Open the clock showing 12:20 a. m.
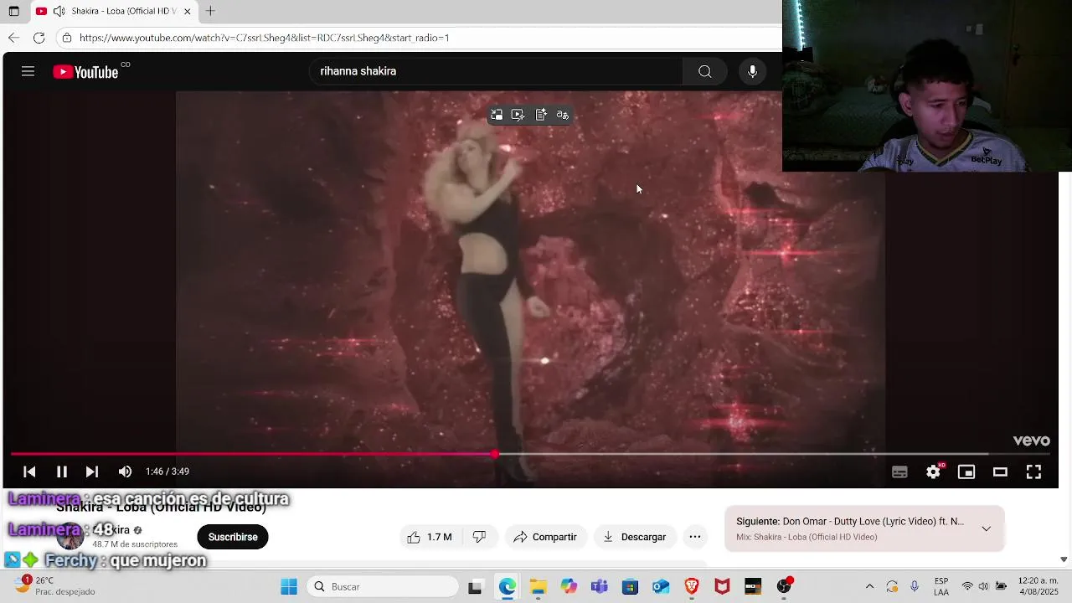The image size is (1072, 603). [x=1038, y=586]
